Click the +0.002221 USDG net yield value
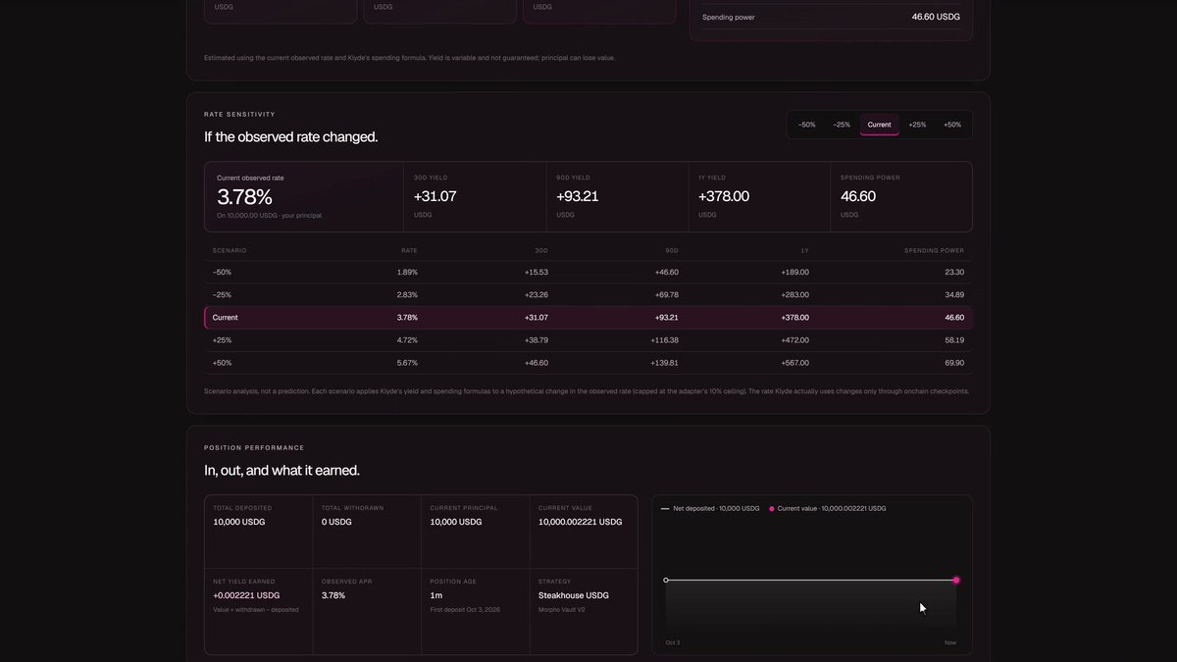 pyautogui.click(x=246, y=595)
